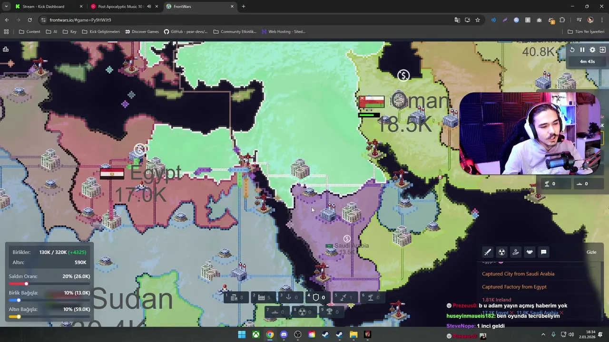The height and width of the screenshot is (342, 609).
Task: Open the Community Etkinlik bookmarks folder
Action: (x=235, y=32)
